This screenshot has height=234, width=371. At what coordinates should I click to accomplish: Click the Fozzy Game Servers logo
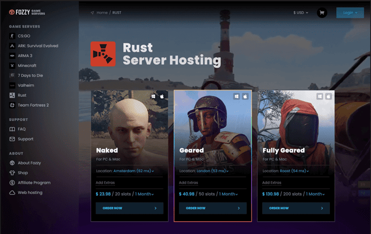pyautogui.click(x=27, y=12)
